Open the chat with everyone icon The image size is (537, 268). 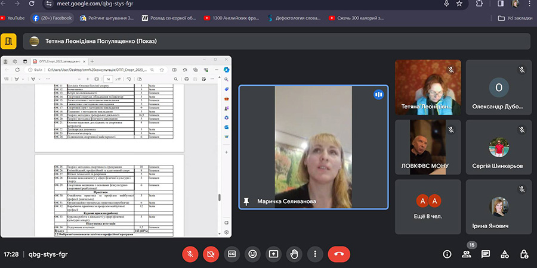[x=485, y=254]
